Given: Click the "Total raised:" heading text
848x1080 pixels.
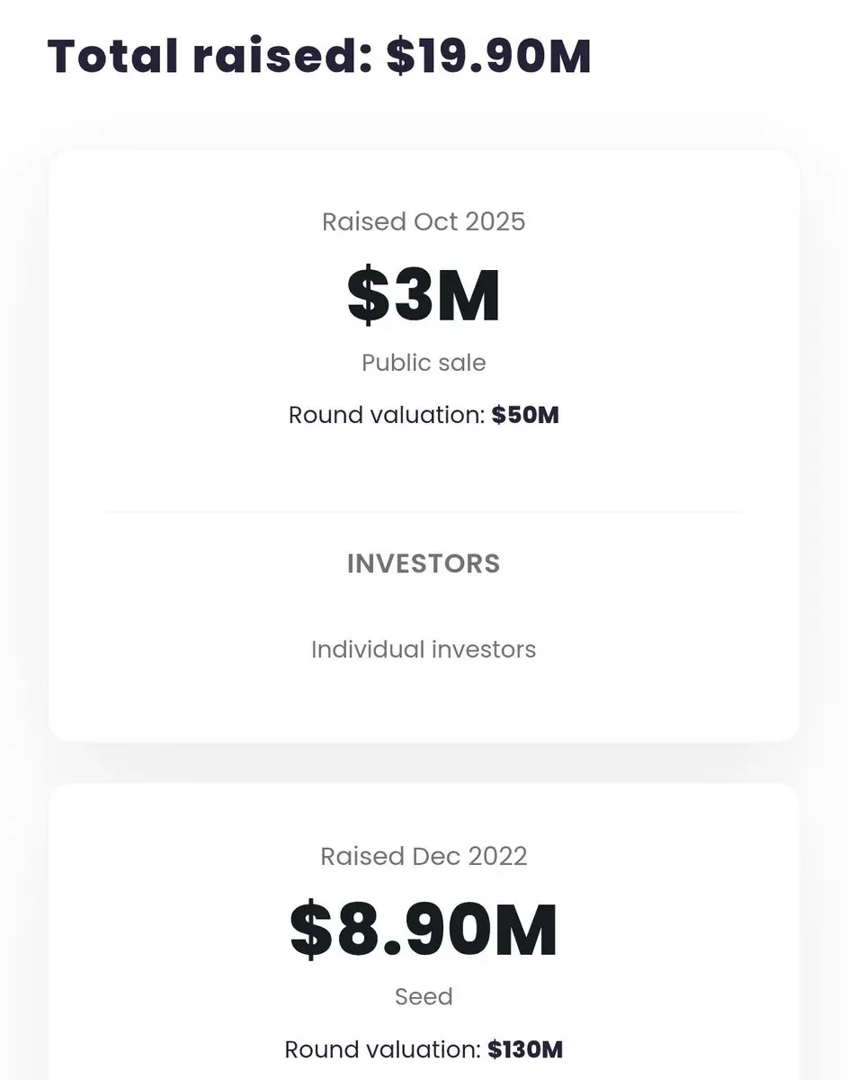Looking at the screenshot, I should click(210, 56).
